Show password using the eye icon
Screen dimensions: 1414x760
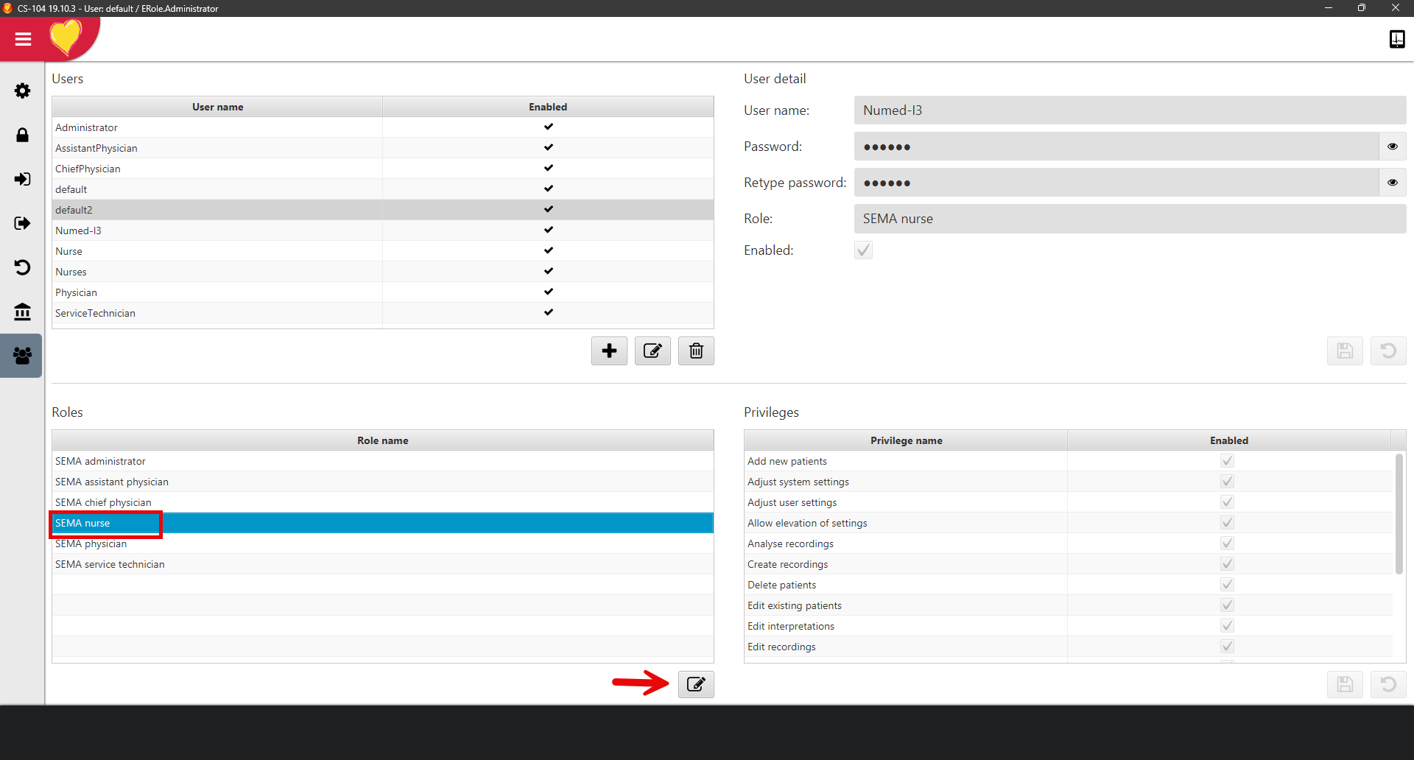1392,147
